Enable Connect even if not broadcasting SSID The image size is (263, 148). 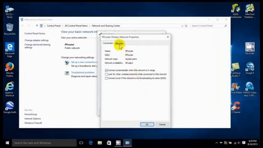click(x=106, y=78)
